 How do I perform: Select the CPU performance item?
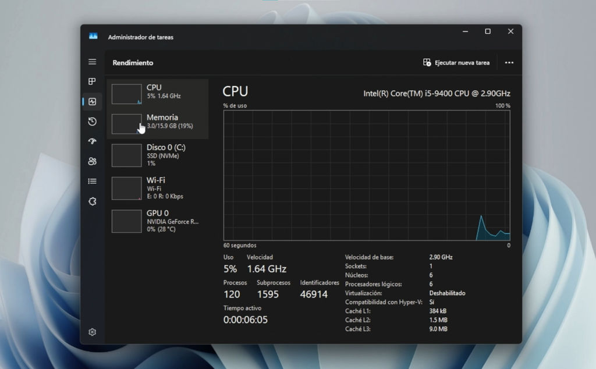click(x=157, y=94)
